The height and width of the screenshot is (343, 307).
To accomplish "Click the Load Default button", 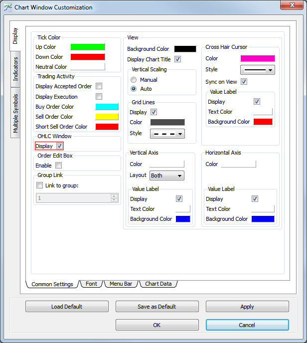I will [67, 307].
